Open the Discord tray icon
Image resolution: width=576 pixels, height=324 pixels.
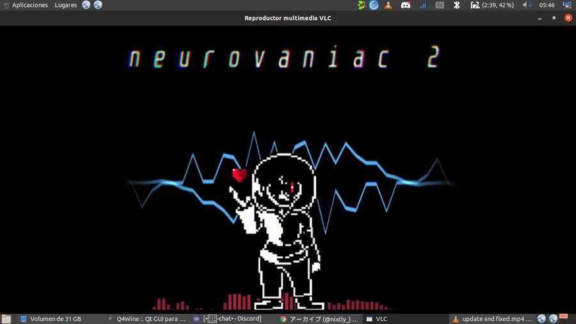tap(406, 5)
